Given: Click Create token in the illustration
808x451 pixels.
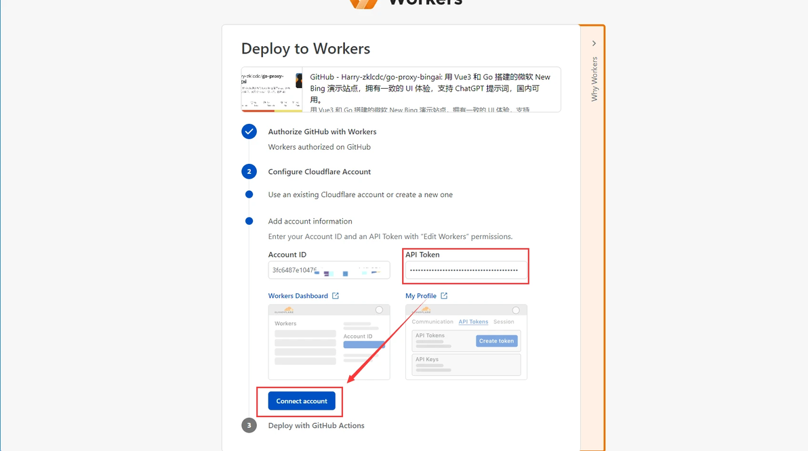Looking at the screenshot, I should 496,341.
